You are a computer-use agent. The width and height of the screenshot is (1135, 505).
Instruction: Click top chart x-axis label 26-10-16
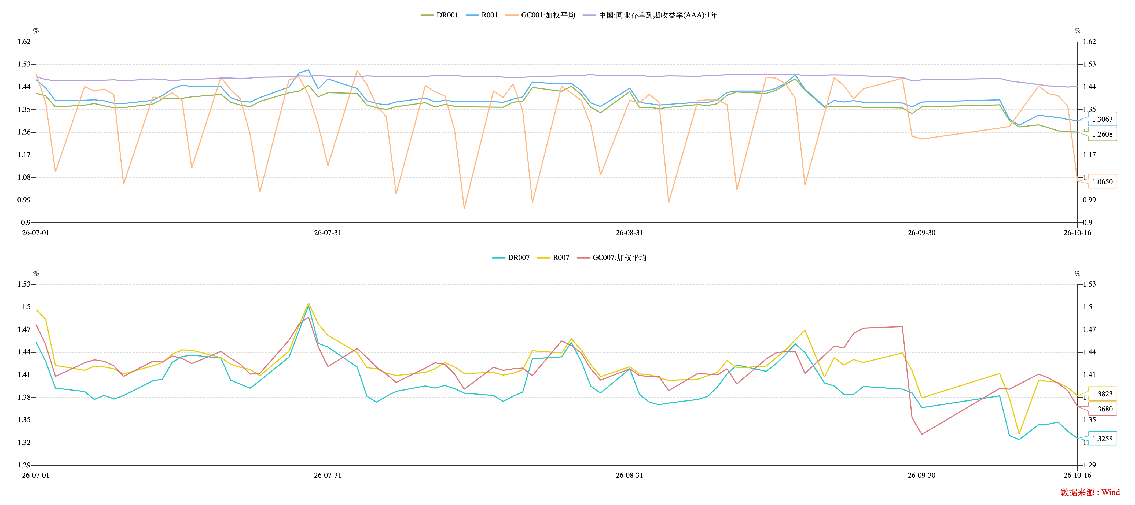[x=1077, y=232]
